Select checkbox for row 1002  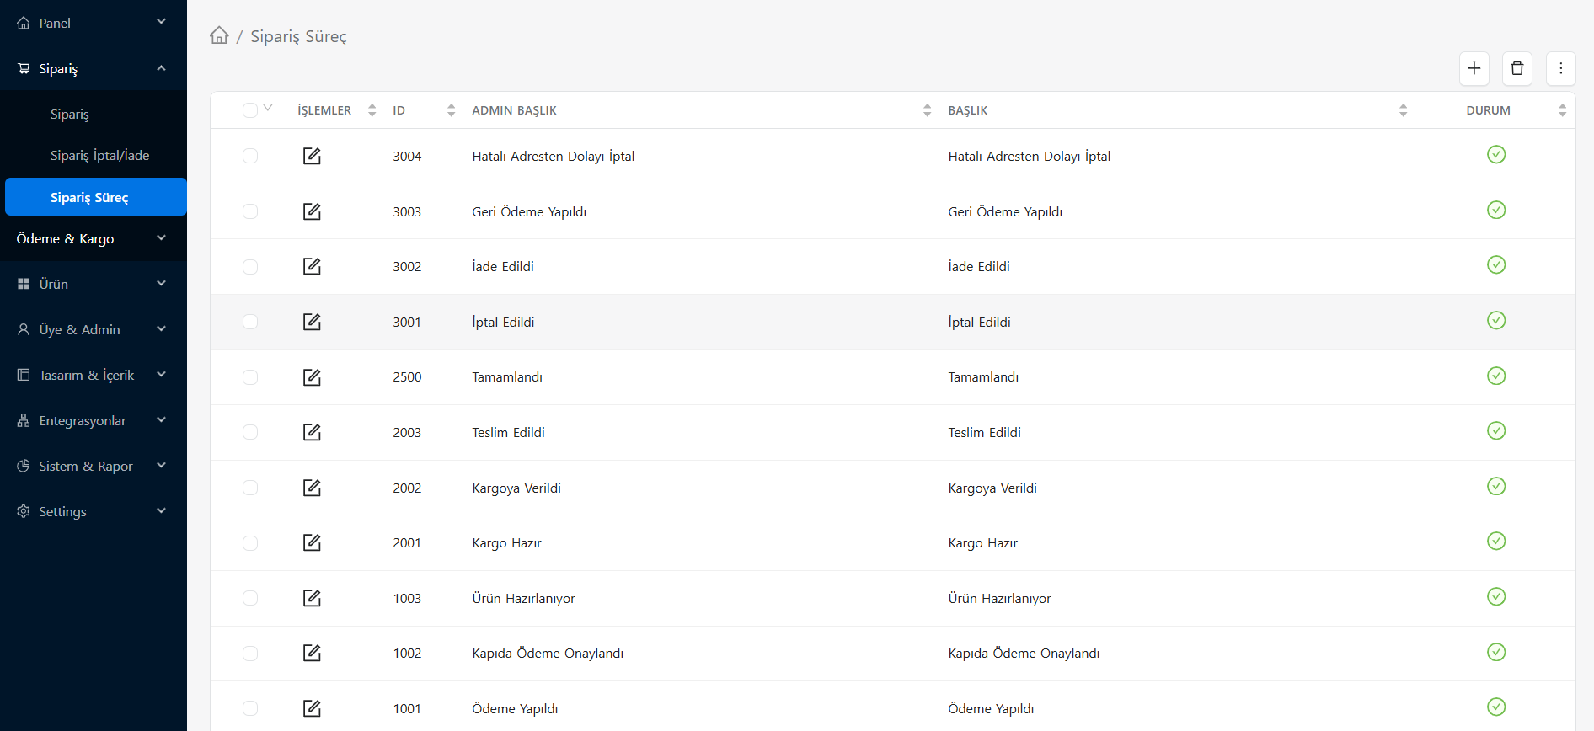[250, 654]
